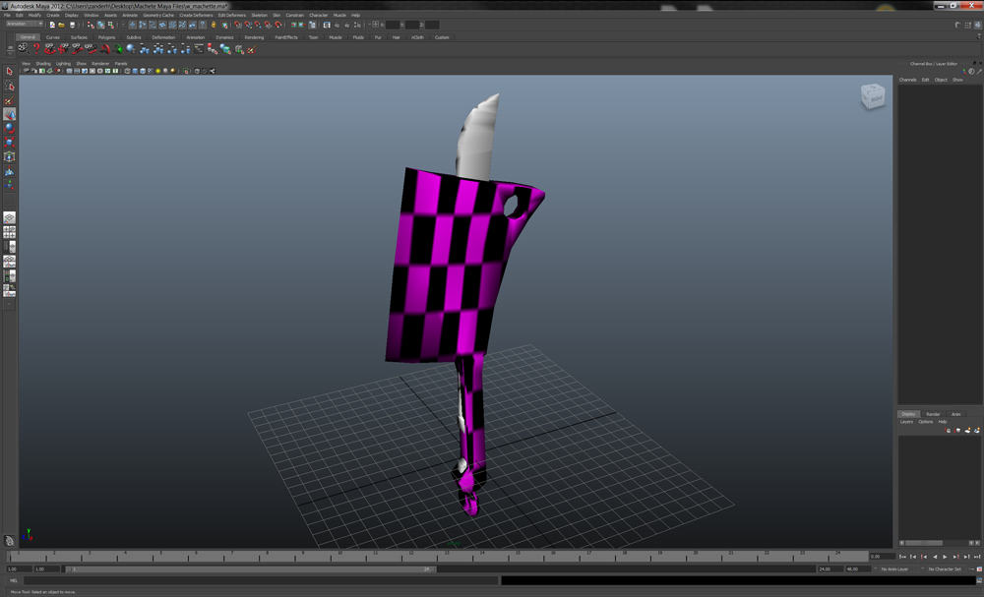Viewport: 984px width, 597px height.
Task: Go to end of playback range
Action: pyautogui.click(x=977, y=557)
